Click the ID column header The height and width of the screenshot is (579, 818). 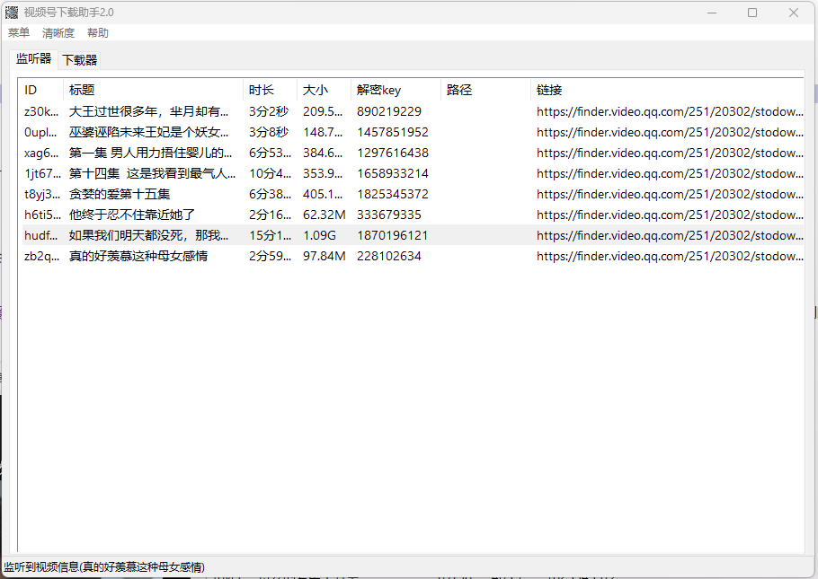point(32,90)
